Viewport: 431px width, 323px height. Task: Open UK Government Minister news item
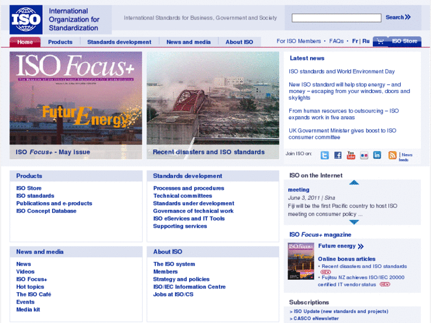click(342, 134)
